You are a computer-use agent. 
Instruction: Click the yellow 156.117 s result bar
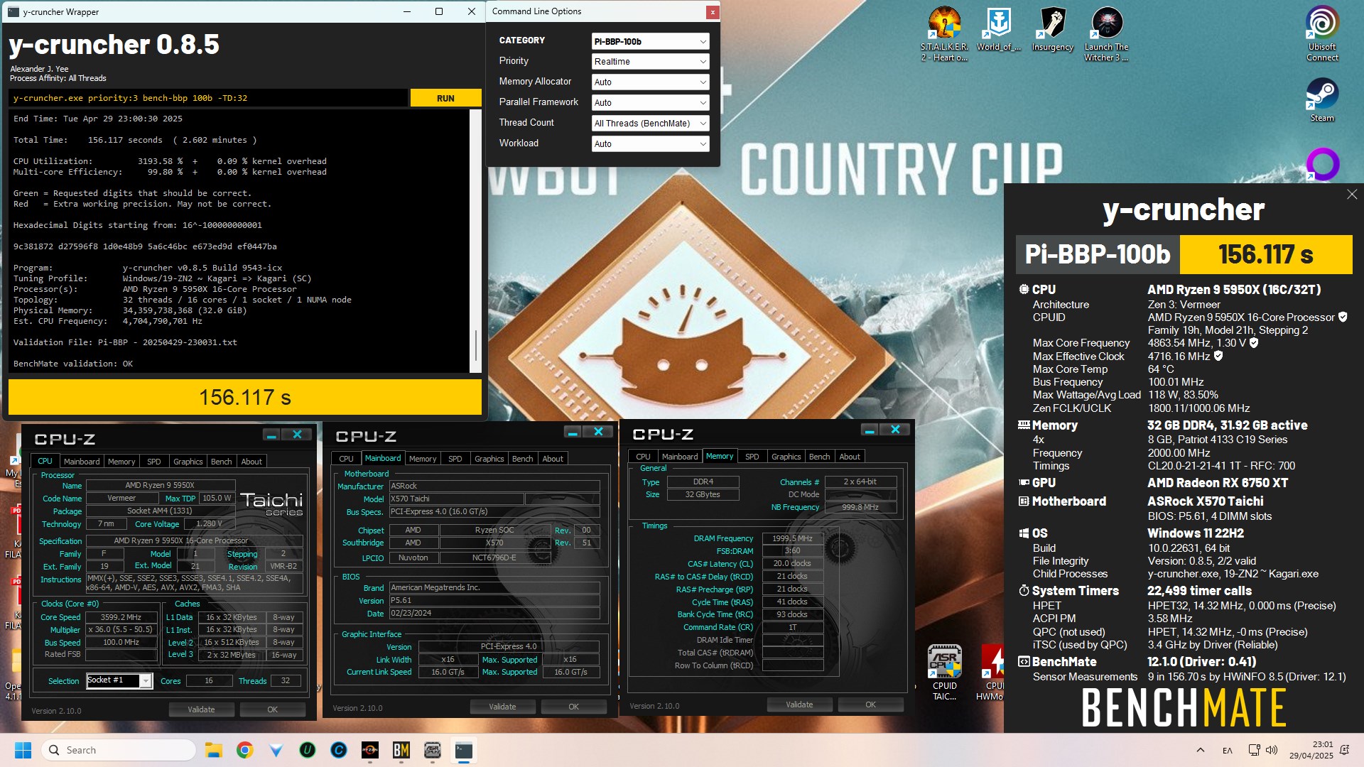245,397
